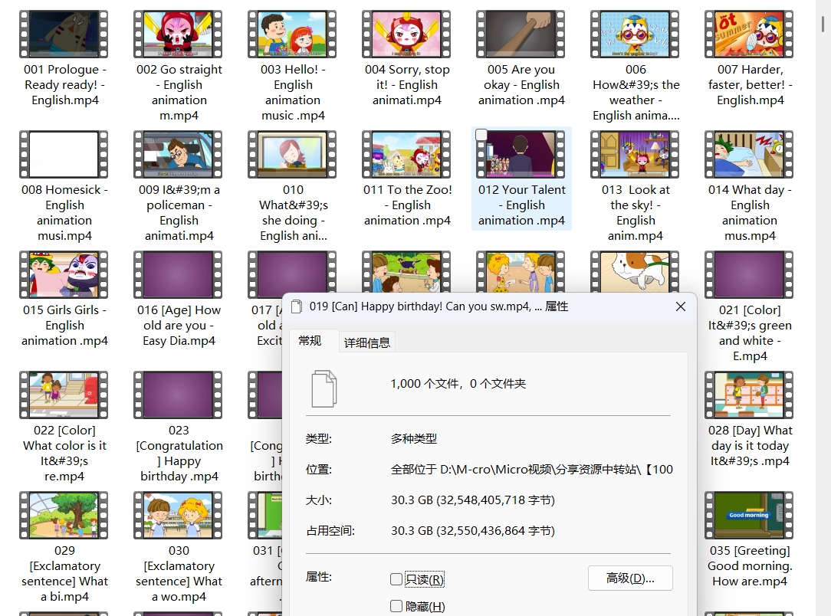The image size is (831, 616).
Task: Click the 009 I'm a policeman video icon
Action: point(178,154)
